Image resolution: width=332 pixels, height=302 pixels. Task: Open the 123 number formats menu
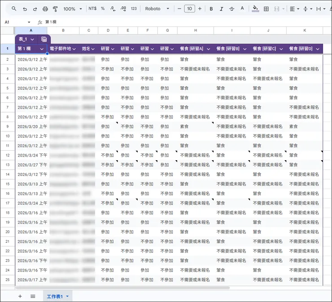click(x=134, y=9)
